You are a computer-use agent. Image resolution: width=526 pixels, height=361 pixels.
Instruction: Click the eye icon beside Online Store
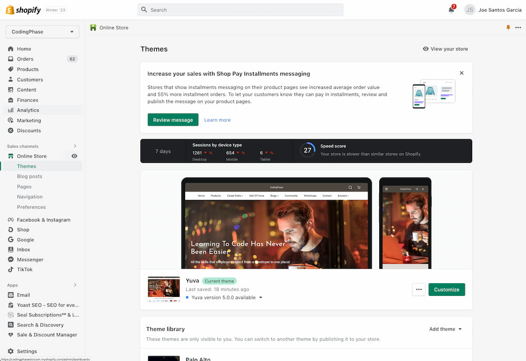[x=74, y=156]
